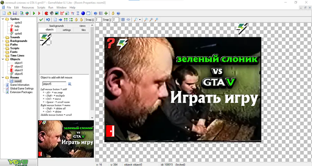Screen dimensions: 312x166
Task: Sort instances by X coordinate
Action: point(66,19)
